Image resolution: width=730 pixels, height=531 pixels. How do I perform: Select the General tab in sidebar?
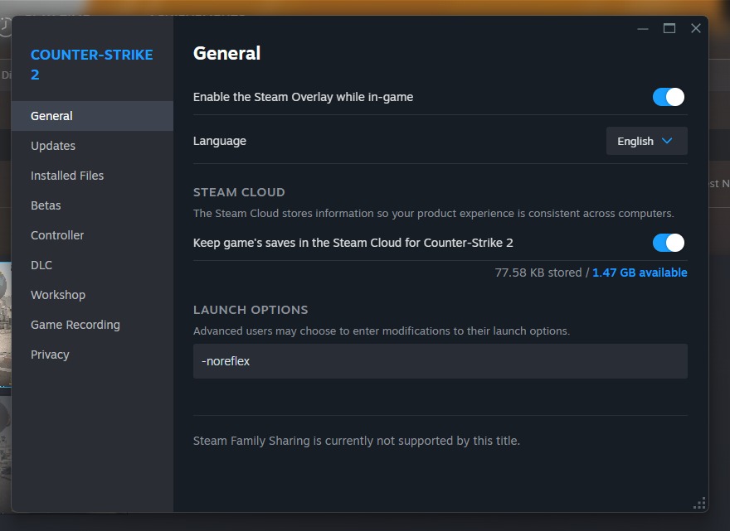pos(92,116)
